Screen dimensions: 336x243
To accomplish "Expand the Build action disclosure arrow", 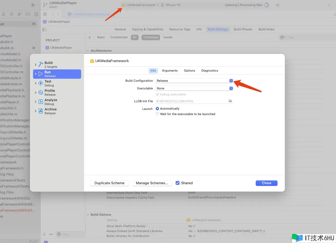I will point(36,65).
